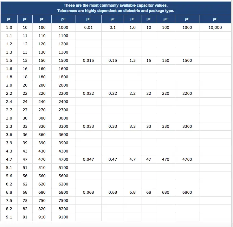Select the 0.015 µF cell

coord(88,61)
